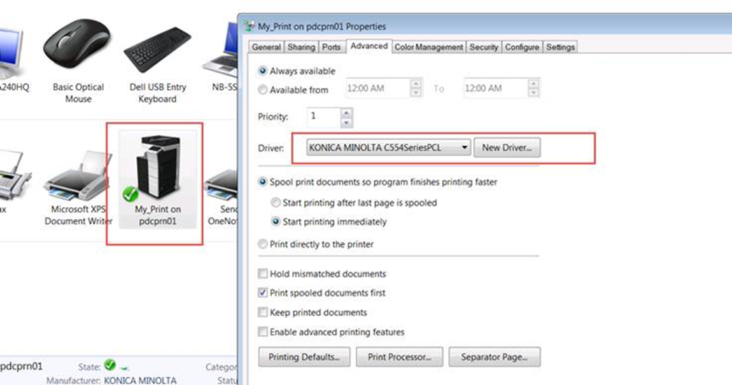Click the Basic Optical Mouse device icon
The height and width of the screenshot is (385, 732).
coord(78,49)
